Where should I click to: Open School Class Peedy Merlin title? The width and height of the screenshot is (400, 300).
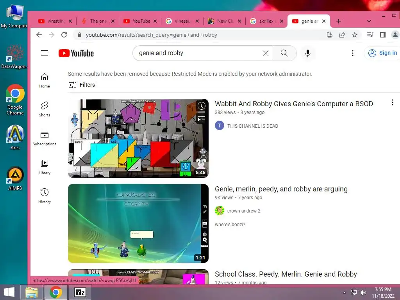(x=286, y=274)
